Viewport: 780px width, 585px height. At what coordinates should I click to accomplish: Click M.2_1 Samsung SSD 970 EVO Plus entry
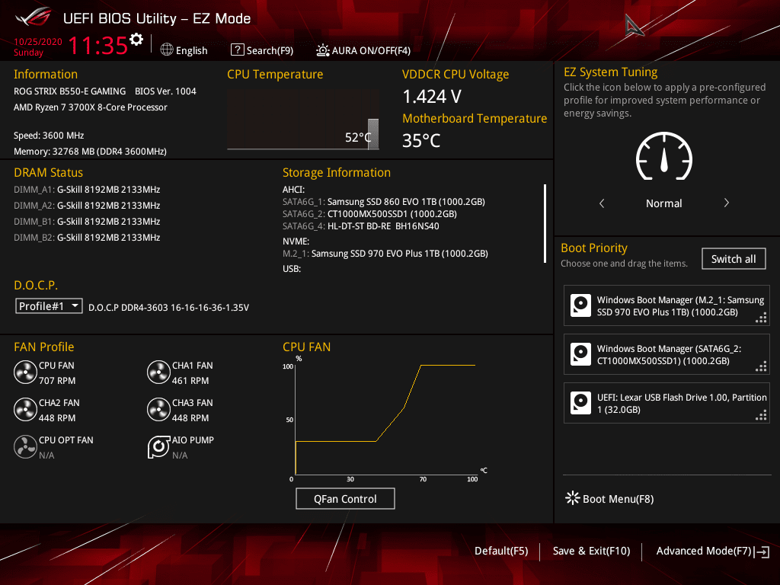[x=385, y=253]
